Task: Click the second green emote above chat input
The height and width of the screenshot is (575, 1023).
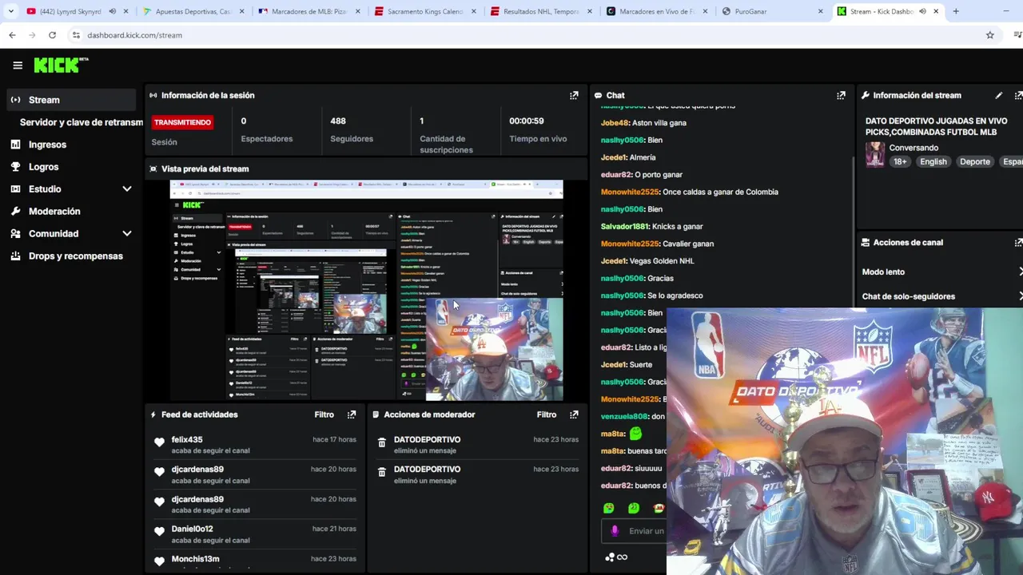Action: [x=634, y=508]
